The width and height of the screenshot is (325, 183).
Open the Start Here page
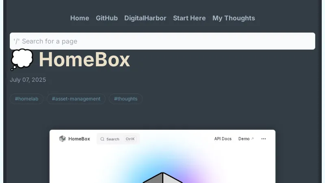click(x=189, y=18)
